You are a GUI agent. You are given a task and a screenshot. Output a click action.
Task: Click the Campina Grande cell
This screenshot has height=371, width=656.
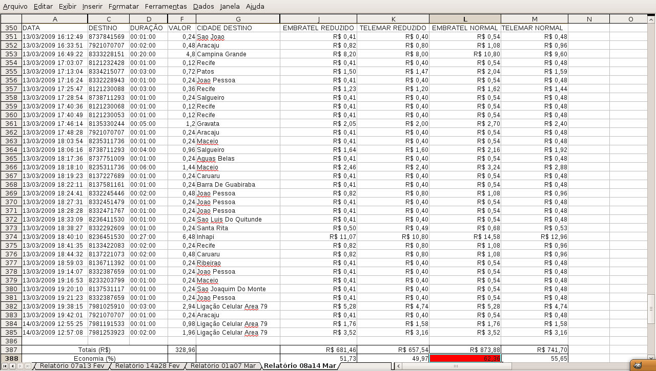(x=238, y=54)
